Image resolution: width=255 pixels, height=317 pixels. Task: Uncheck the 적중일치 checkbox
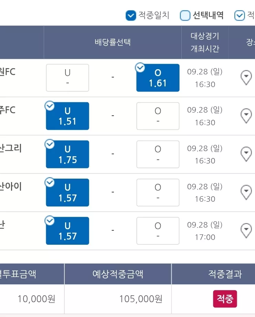[x=131, y=15]
